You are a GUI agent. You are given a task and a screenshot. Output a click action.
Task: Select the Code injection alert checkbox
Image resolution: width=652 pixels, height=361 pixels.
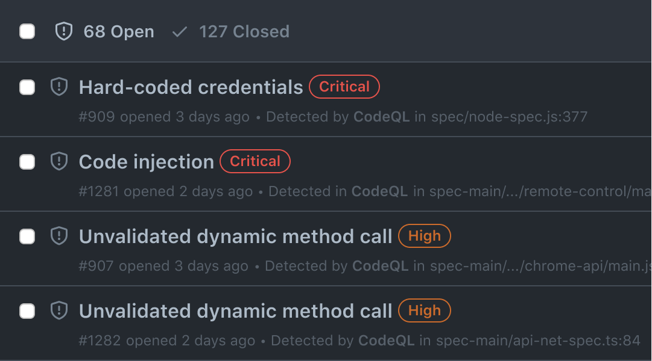27,162
